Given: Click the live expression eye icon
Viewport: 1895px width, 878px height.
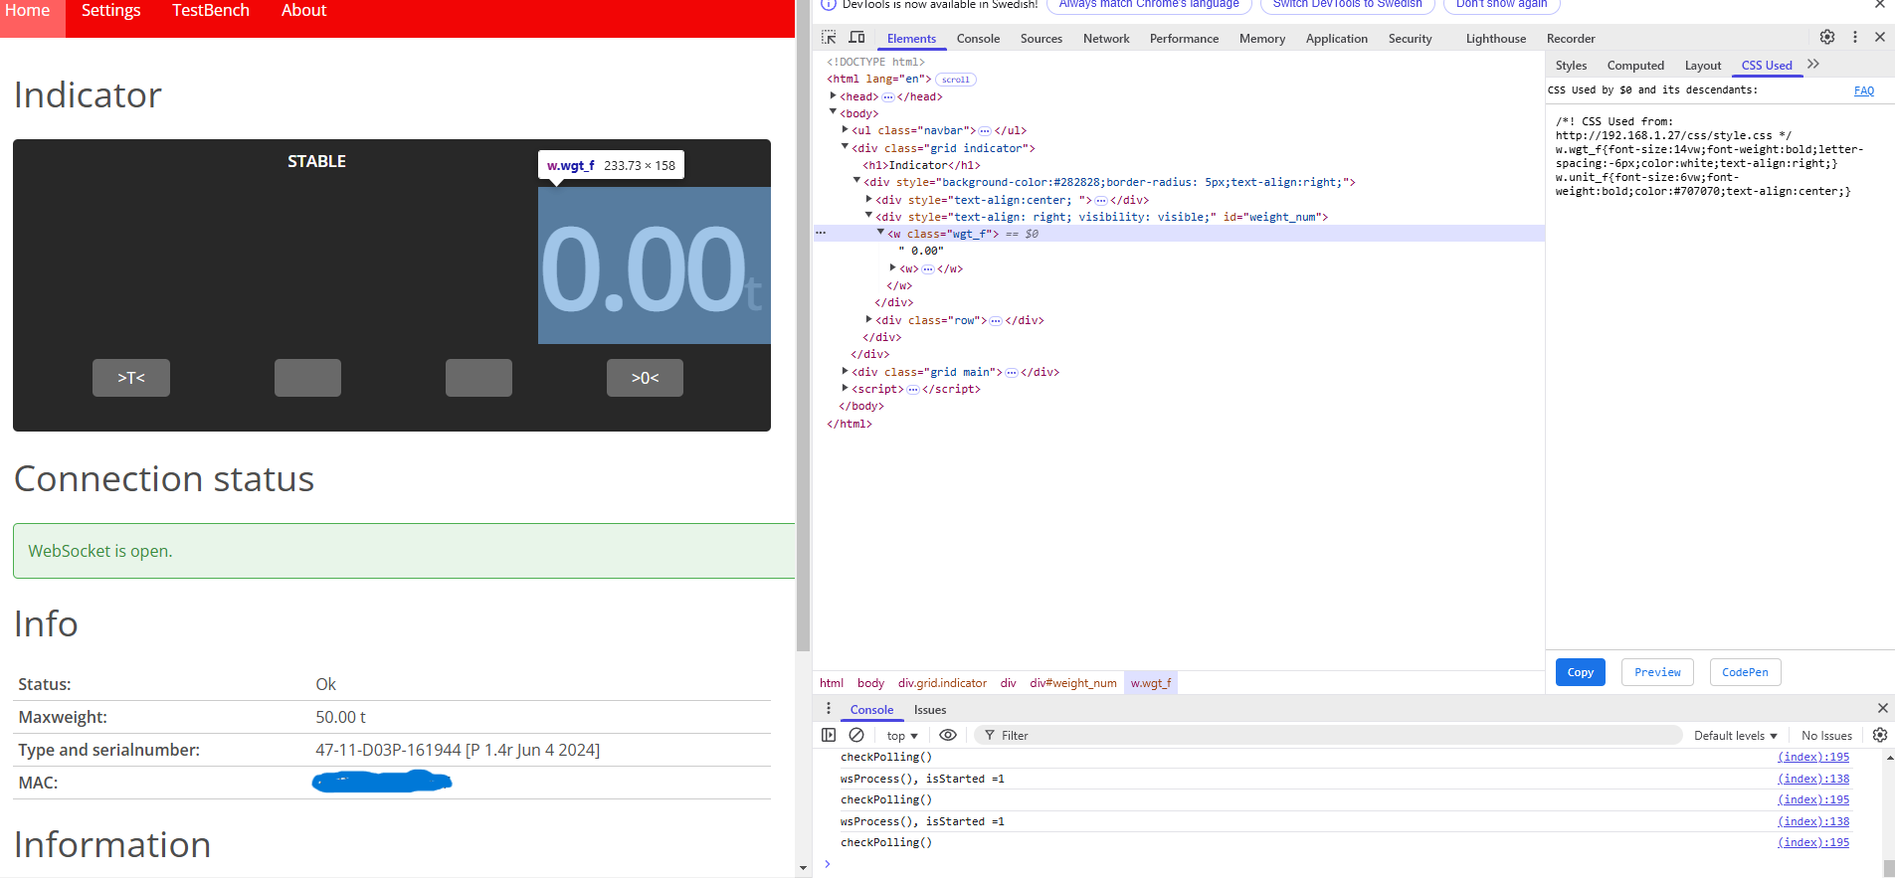Looking at the screenshot, I should [948, 735].
